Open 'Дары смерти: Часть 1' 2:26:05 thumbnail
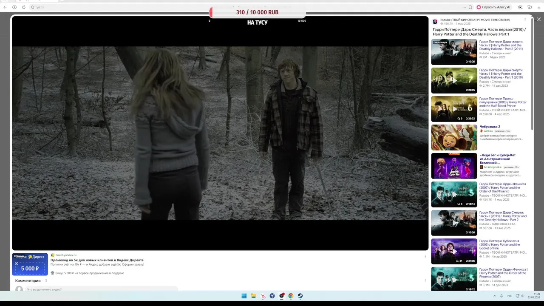Screen dimensions: 544x306 (454, 81)
